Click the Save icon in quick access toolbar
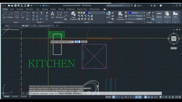 (x=15, y=5)
